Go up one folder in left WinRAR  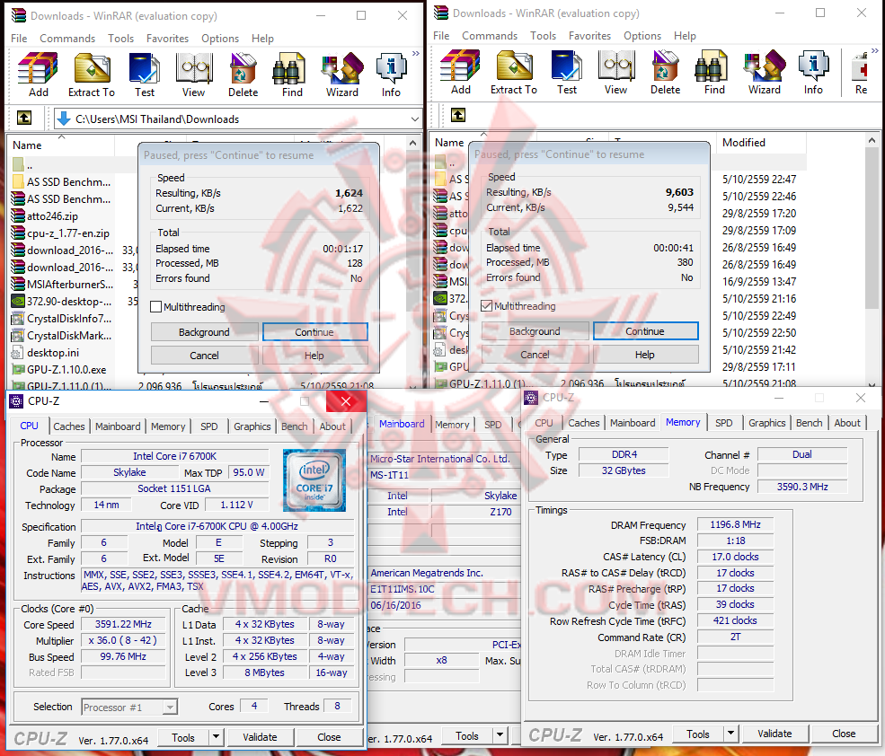click(24, 118)
